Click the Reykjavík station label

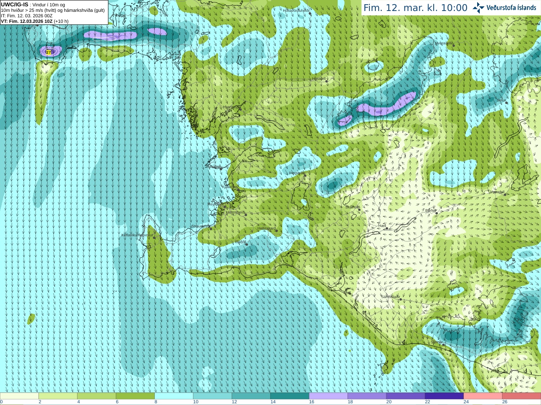point(216,204)
